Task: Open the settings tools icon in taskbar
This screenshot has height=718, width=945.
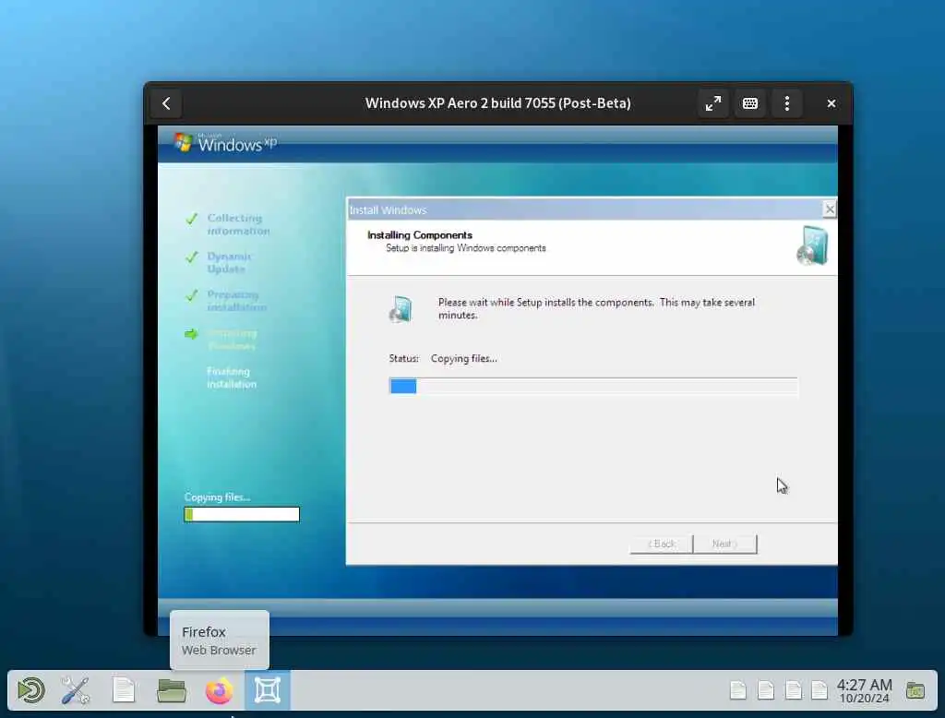Action: click(x=76, y=690)
